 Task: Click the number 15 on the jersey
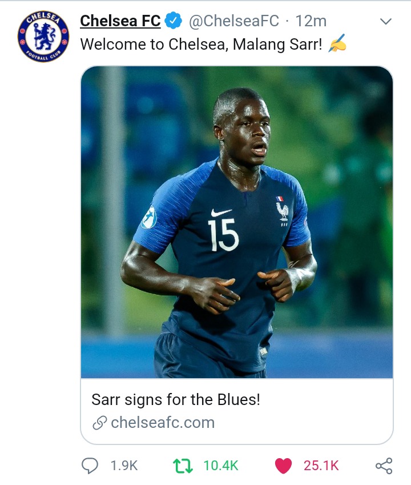pos(223,235)
